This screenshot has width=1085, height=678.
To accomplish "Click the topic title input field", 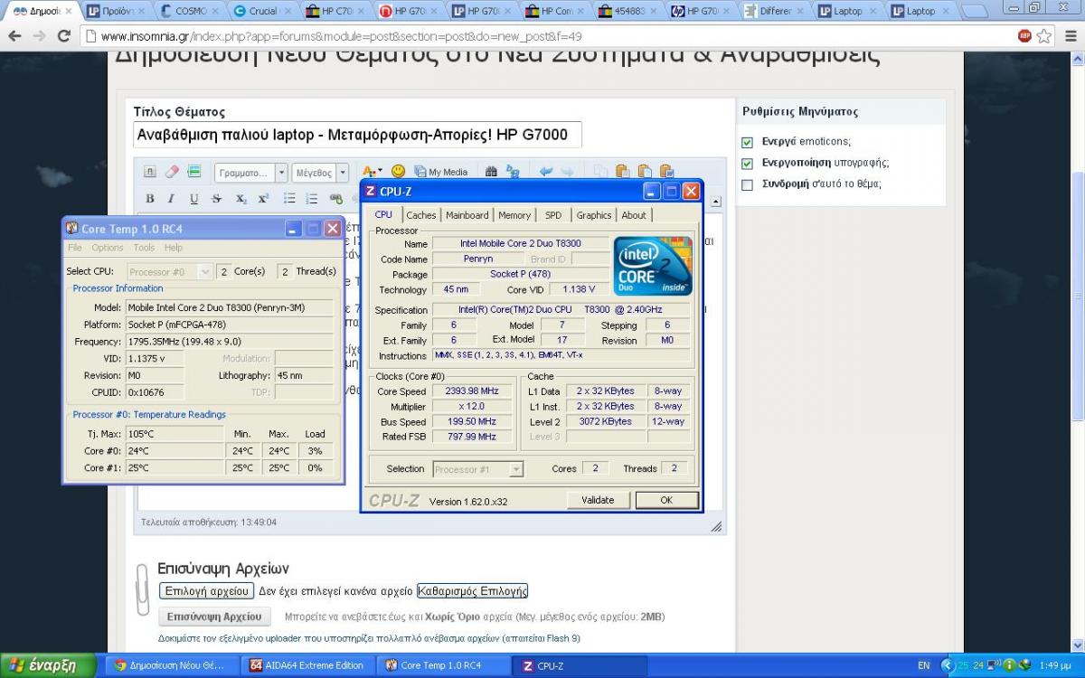I will click(357, 135).
